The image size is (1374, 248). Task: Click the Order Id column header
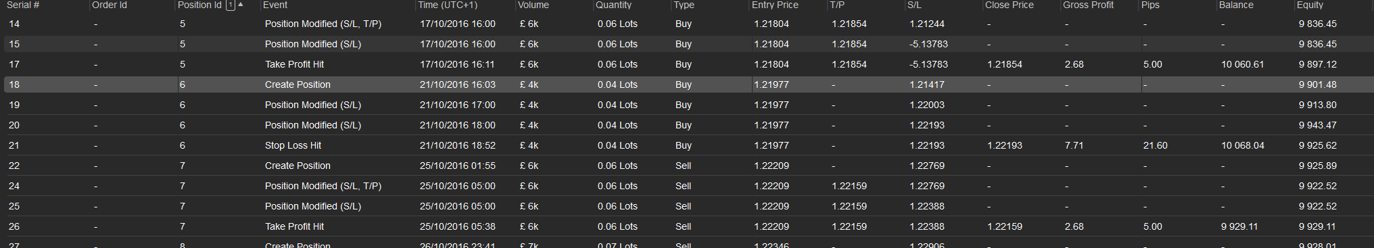point(110,5)
